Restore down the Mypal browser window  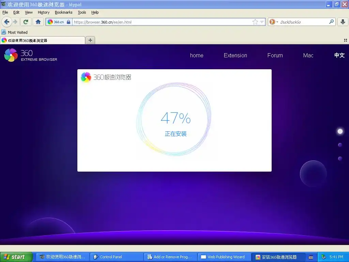coord(336,4)
